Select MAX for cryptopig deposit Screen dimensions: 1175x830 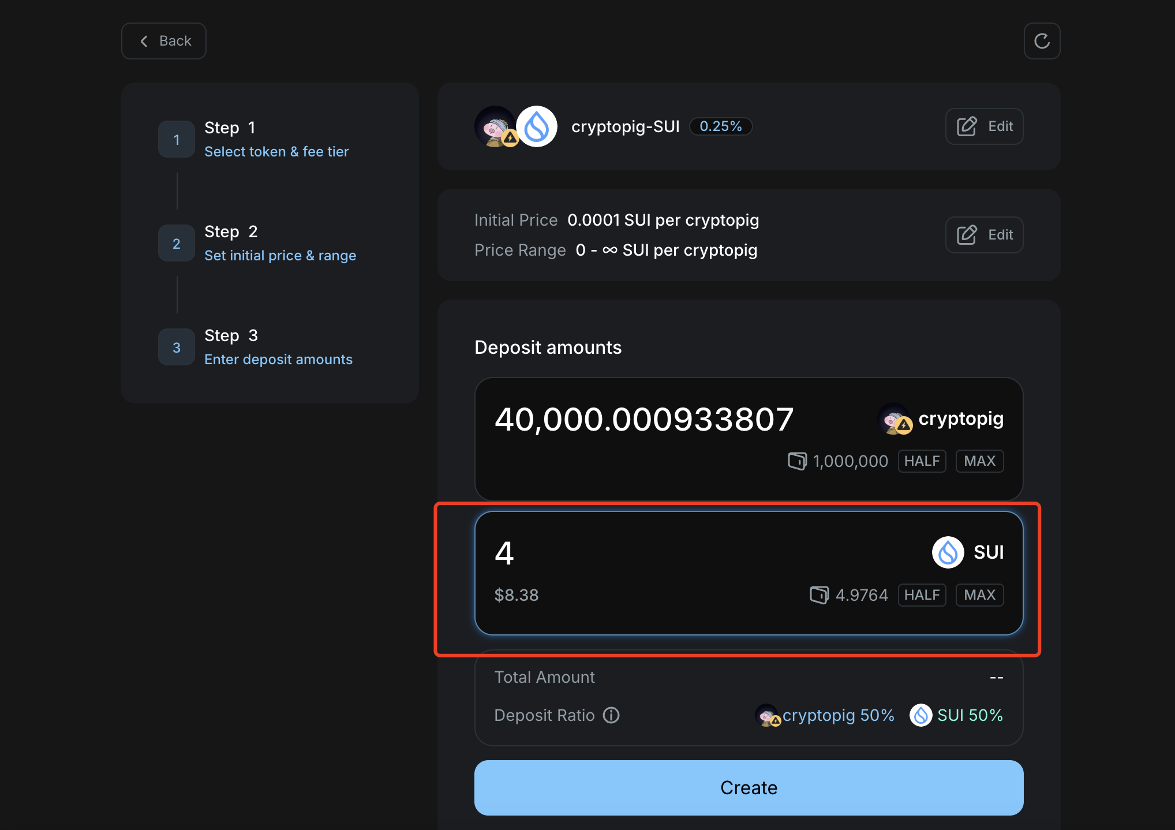click(979, 461)
